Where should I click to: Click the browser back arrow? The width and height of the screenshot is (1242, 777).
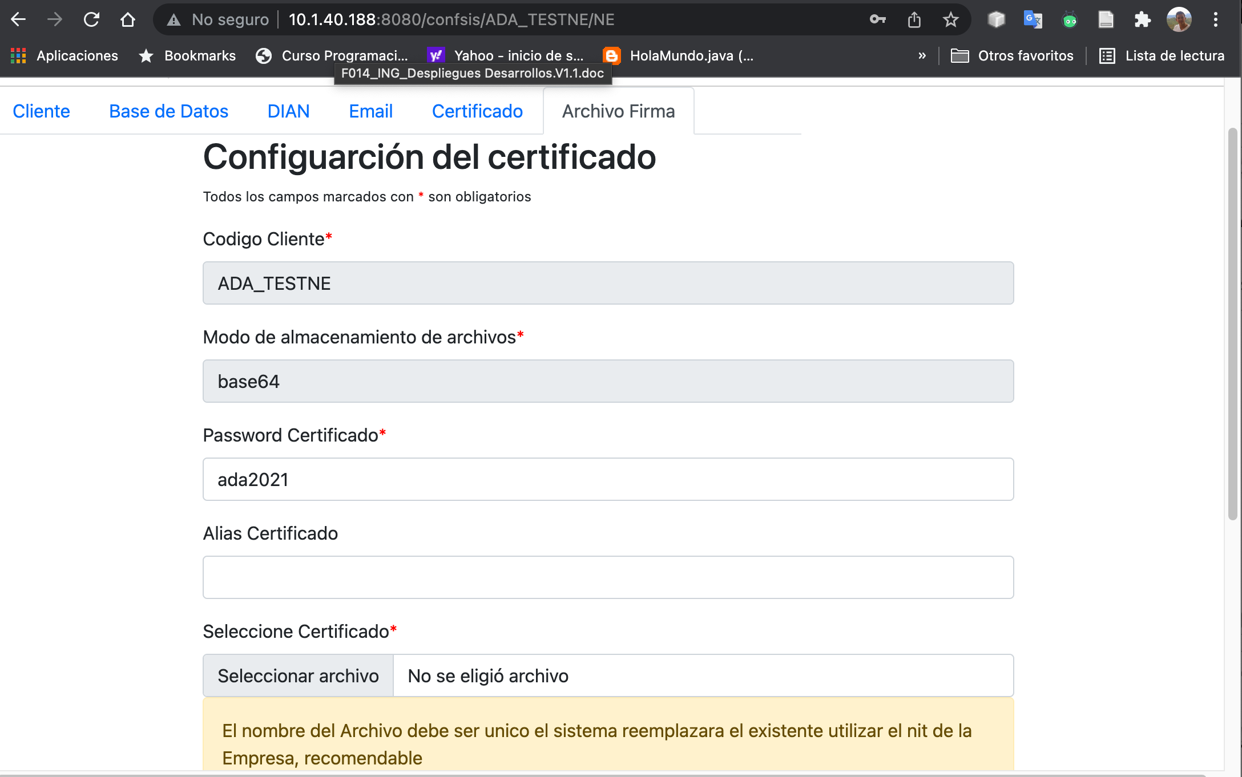pos(18,19)
